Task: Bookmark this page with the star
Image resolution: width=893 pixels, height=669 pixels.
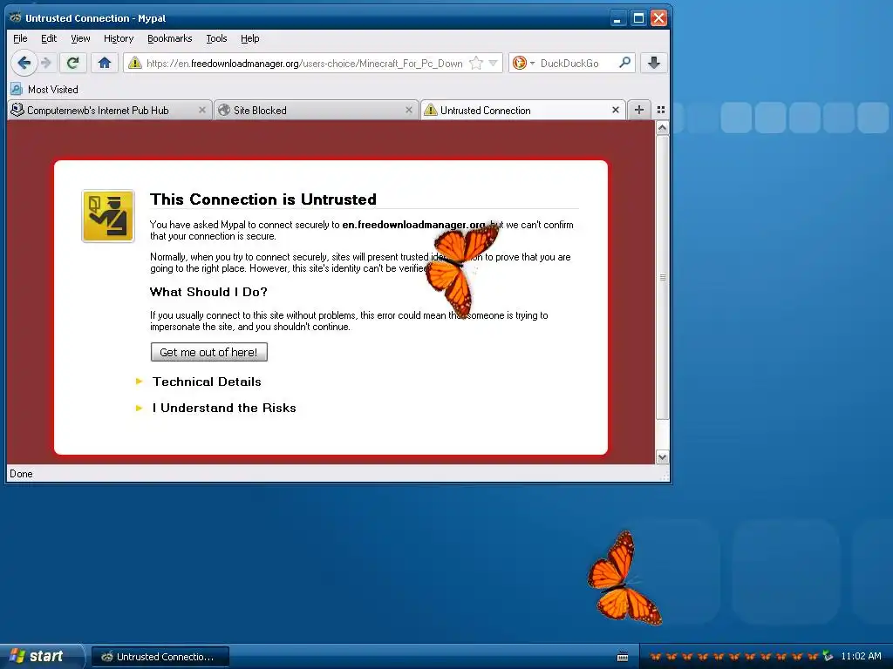Action: click(x=475, y=63)
